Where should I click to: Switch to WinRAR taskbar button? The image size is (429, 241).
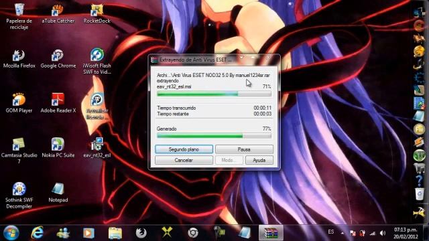coord(271,233)
